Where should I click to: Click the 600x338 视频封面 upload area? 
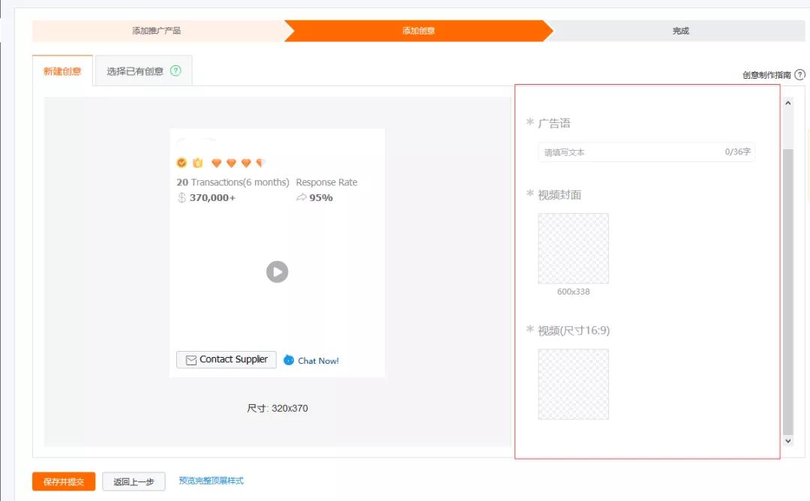573,248
